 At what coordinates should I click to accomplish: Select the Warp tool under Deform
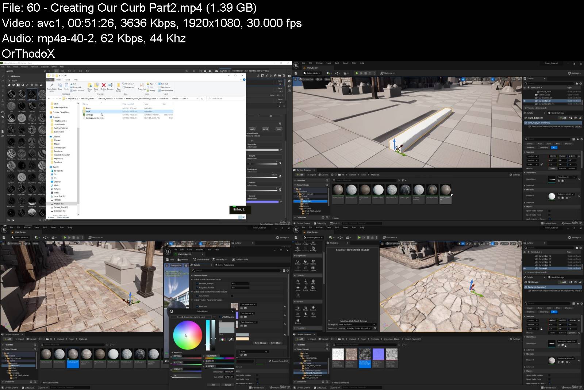pos(306,315)
